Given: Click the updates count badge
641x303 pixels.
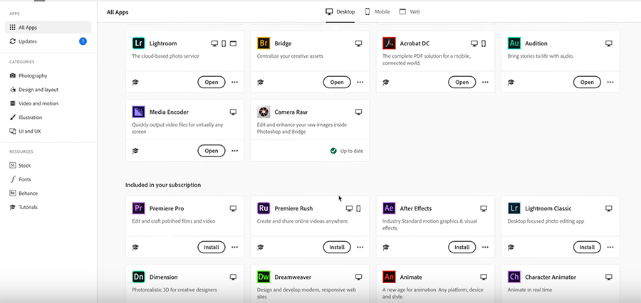Looking at the screenshot, I should [x=83, y=41].
